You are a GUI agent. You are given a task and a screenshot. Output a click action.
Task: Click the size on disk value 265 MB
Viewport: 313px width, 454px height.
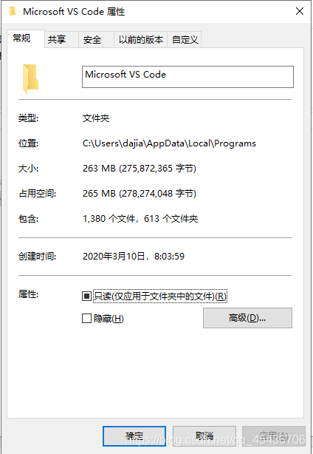coord(140,194)
